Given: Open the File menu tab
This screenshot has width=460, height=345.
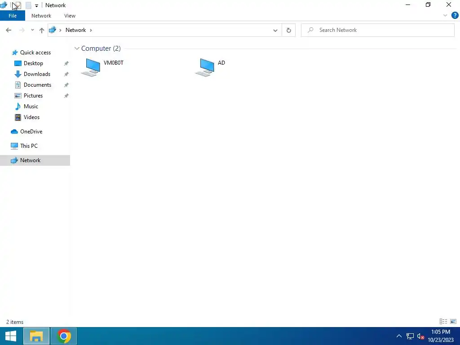Looking at the screenshot, I should (13, 16).
